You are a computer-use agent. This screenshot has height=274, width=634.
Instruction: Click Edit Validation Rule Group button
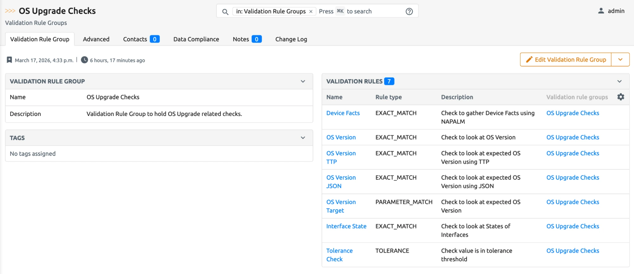click(x=566, y=60)
